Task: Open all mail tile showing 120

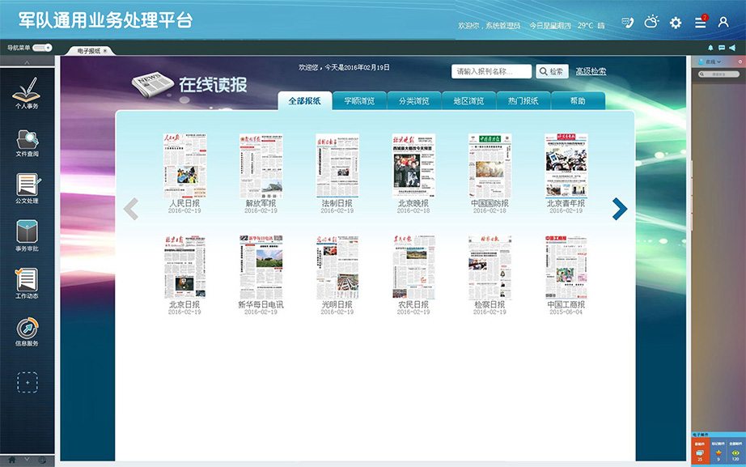Action: pyautogui.click(x=736, y=451)
